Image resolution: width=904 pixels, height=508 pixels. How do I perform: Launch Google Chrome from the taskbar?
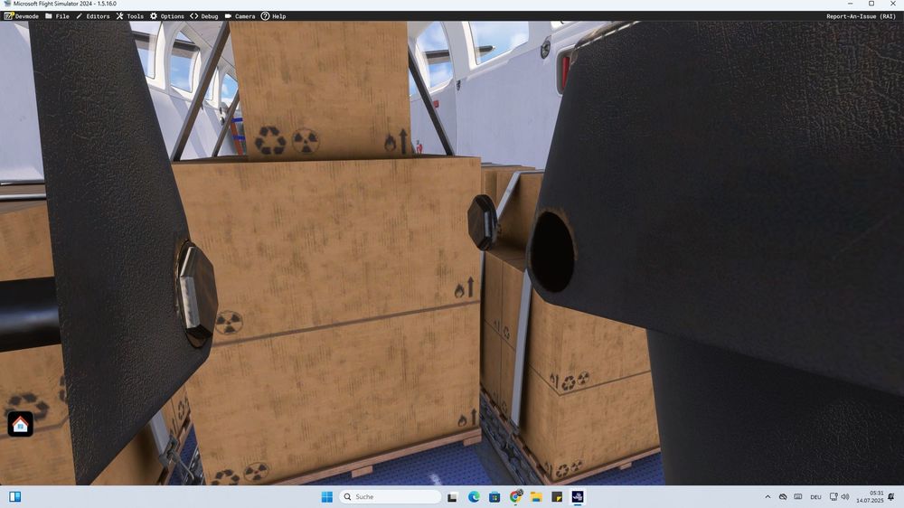tap(515, 497)
